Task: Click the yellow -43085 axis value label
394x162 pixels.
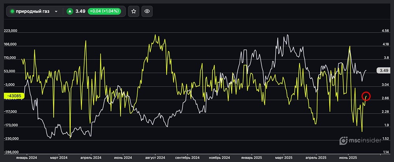Action: point(14,96)
